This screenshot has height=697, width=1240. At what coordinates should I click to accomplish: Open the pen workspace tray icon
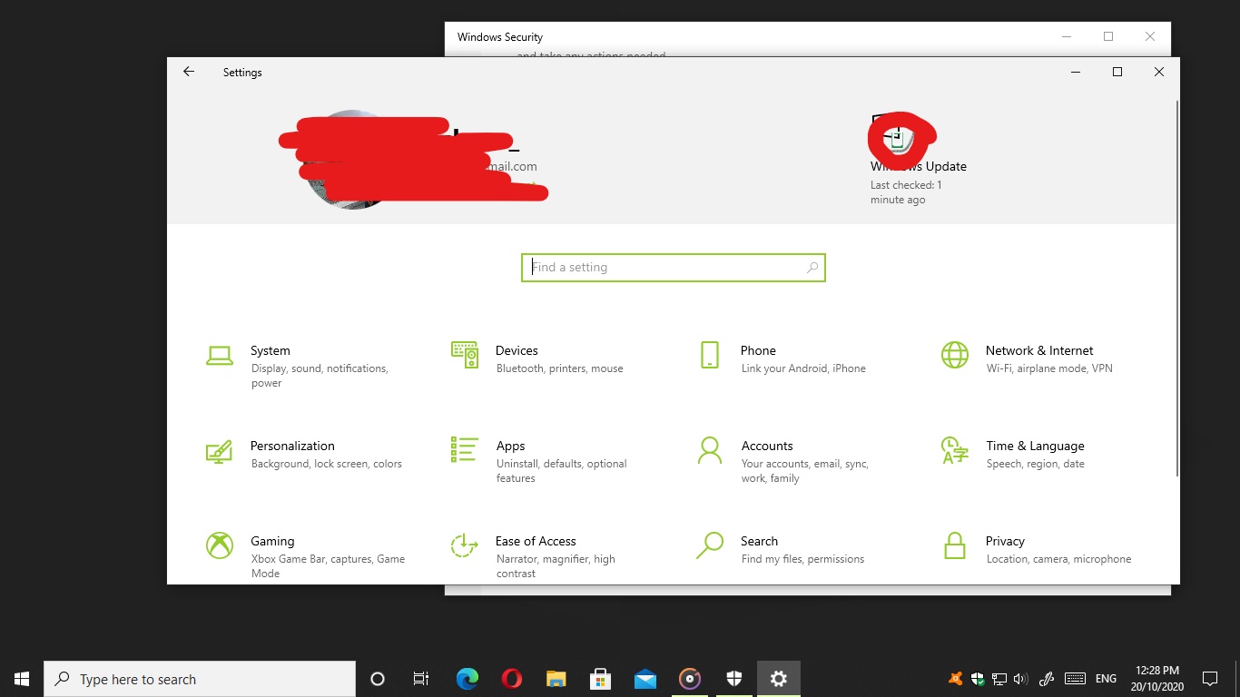[1047, 679]
